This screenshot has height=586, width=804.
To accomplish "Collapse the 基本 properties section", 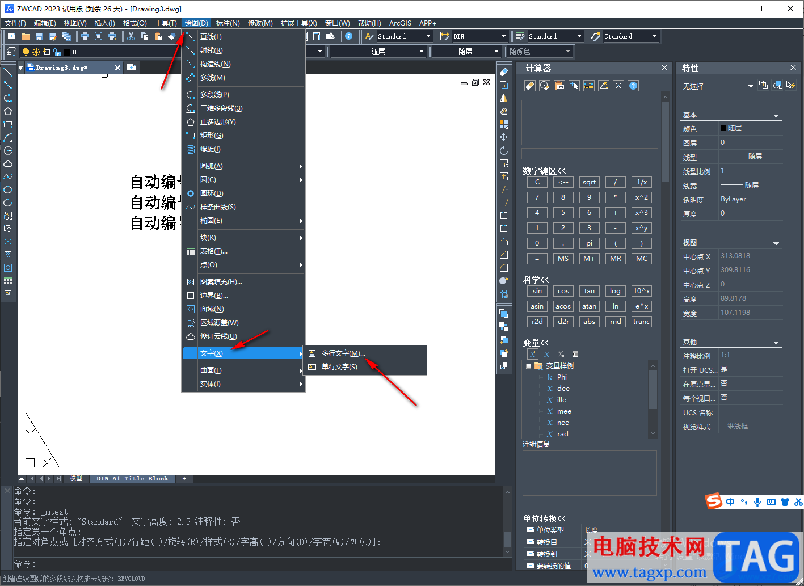I will pyautogui.click(x=776, y=116).
